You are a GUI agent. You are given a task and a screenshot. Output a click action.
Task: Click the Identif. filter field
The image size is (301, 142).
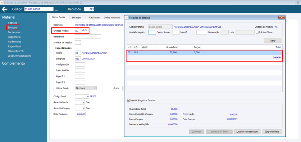202,32
